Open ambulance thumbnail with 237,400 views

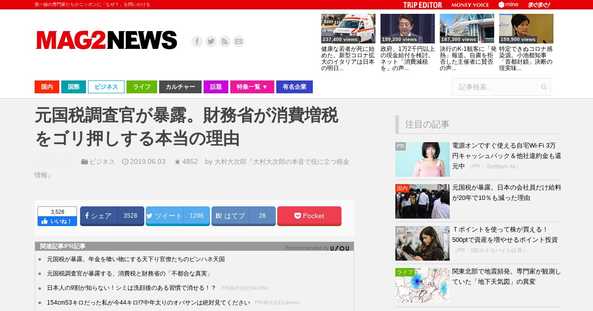[348, 29]
